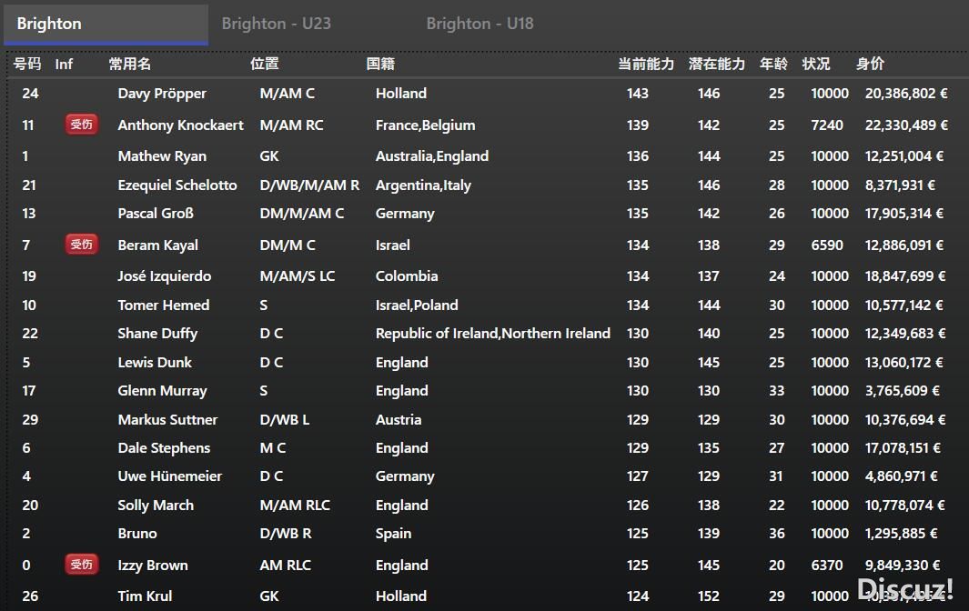Image resolution: width=969 pixels, height=611 pixels.
Task: Select player Lewis Dunk
Action: point(155,362)
